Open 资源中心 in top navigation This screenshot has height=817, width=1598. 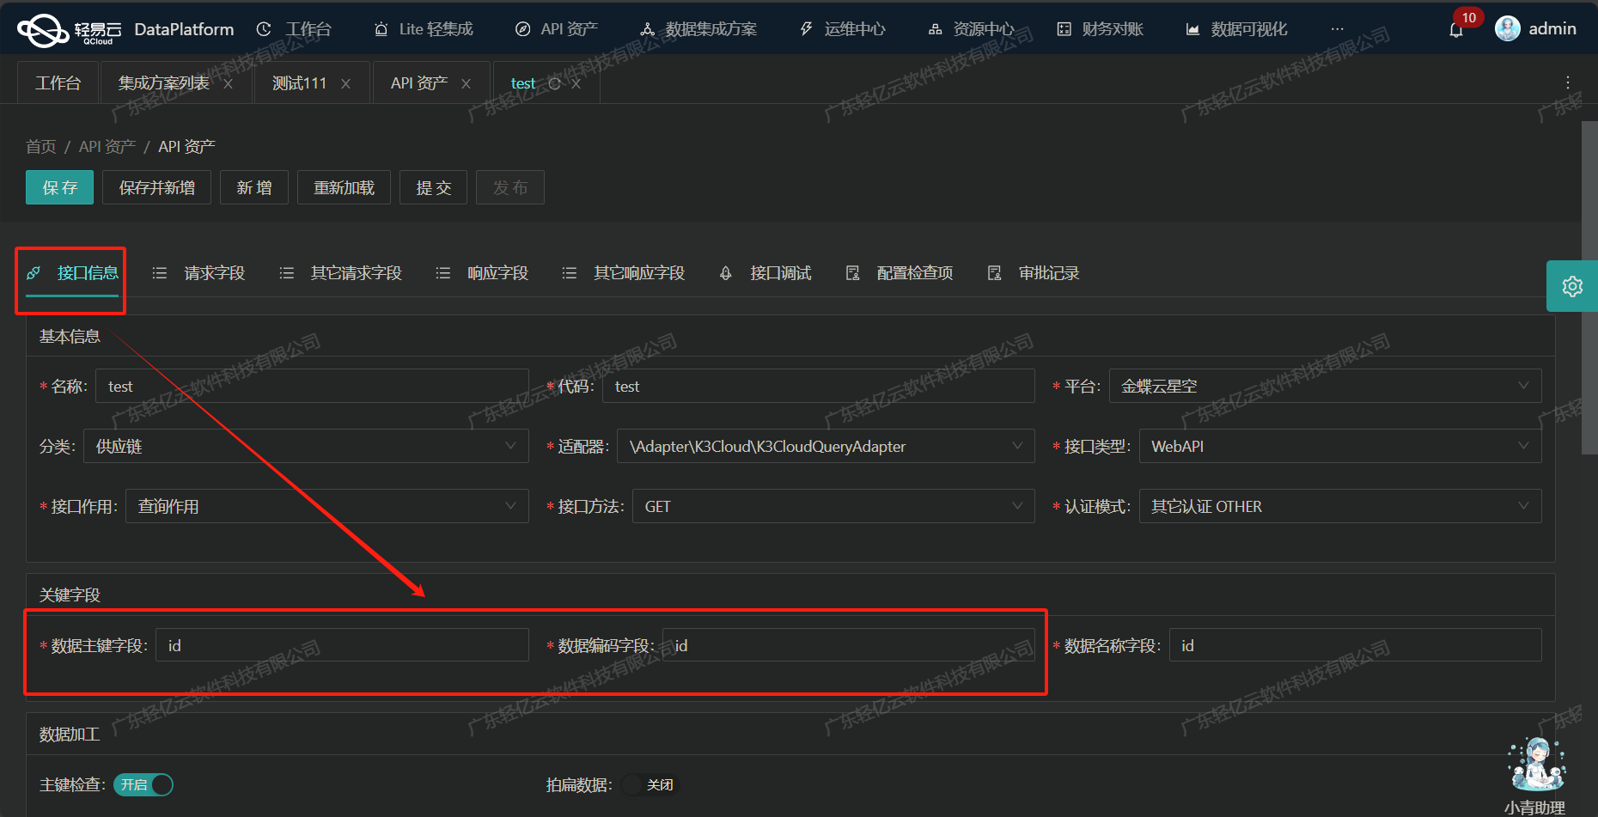coord(971,29)
